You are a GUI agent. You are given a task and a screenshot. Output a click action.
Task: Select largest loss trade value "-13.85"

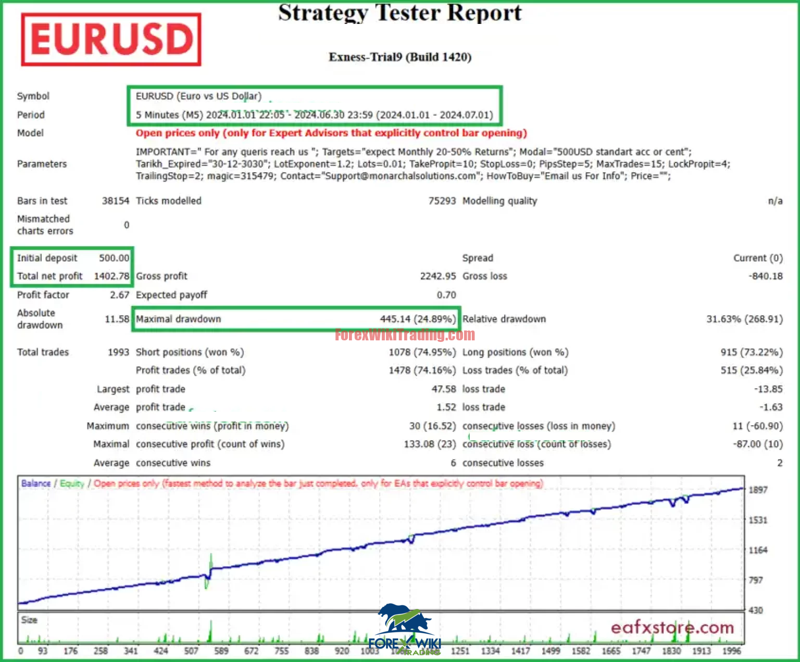click(768, 389)
